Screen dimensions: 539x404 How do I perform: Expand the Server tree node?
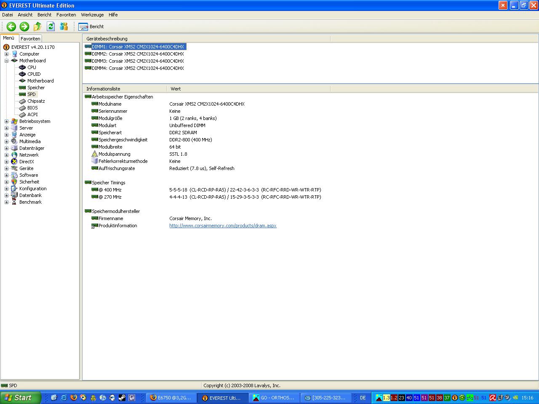[x=6, y=128]
